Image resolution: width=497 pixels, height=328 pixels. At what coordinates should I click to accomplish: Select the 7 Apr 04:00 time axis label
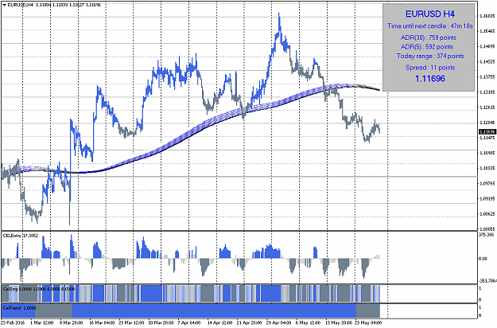tap(189, 323)
